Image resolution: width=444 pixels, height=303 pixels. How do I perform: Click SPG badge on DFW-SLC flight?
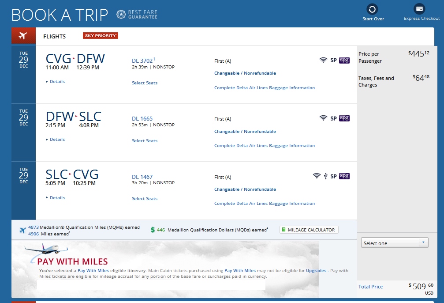point(344,118)
